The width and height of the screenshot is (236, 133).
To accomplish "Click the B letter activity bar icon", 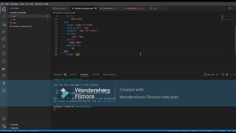I will coord(4,46).
